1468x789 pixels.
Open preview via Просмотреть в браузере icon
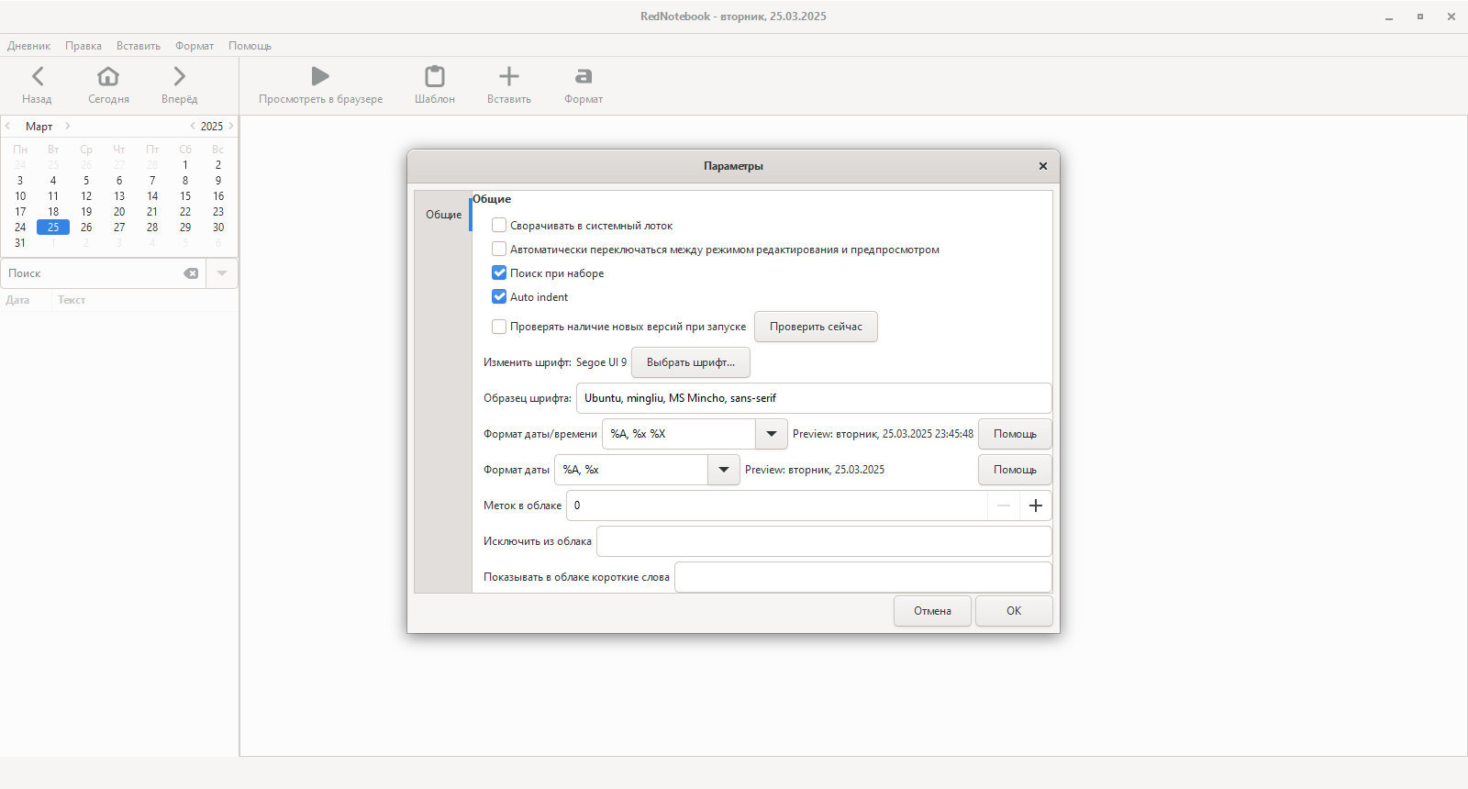click(320, 76)
